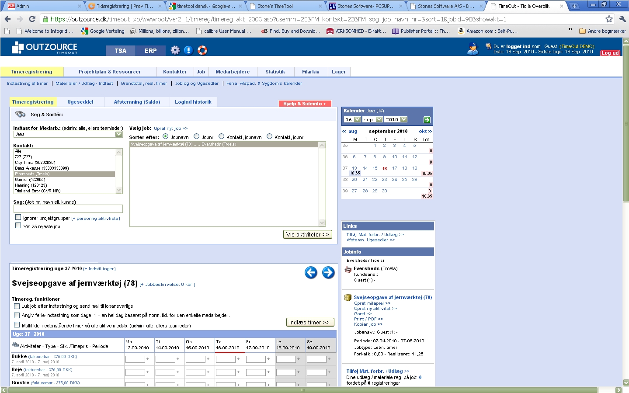The height and width of the screenshot is (393, 629).
Task: Check the Vis 25 nyeste job box
Action: pyautogui.click(x=18, y=226)
